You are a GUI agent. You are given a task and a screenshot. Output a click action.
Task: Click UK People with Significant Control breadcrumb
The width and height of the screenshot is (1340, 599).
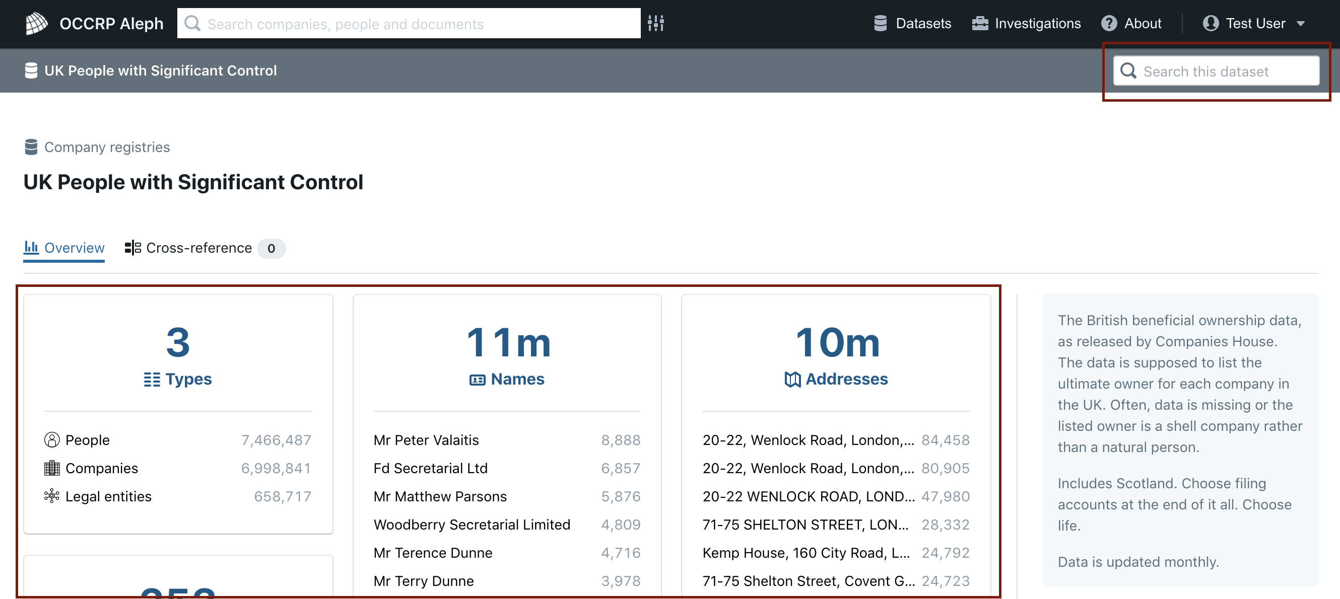tap(151, 70)
